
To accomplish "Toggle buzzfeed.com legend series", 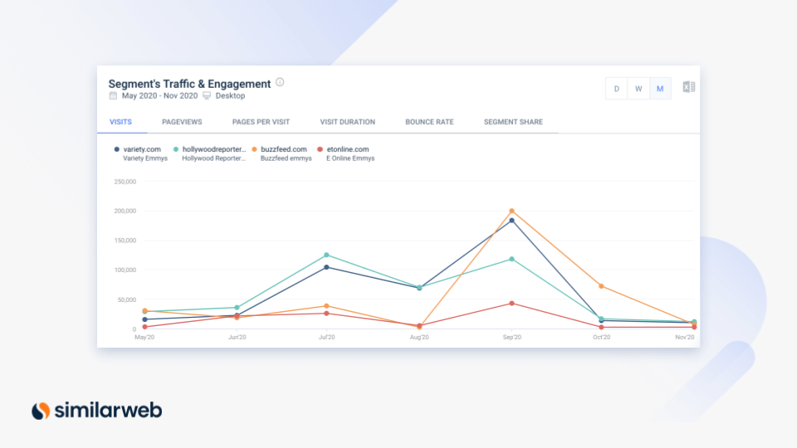I will (283, 149).
